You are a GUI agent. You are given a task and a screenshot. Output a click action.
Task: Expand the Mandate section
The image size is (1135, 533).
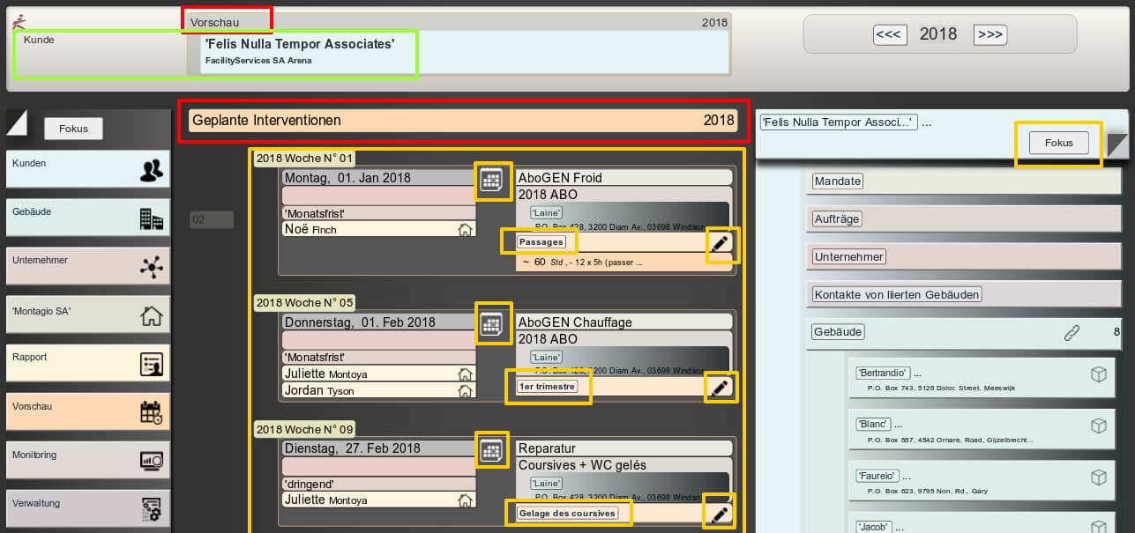coord(837,181)
